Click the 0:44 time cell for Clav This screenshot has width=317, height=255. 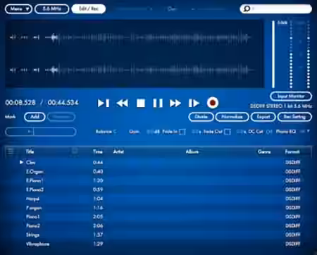click(98, 162)
